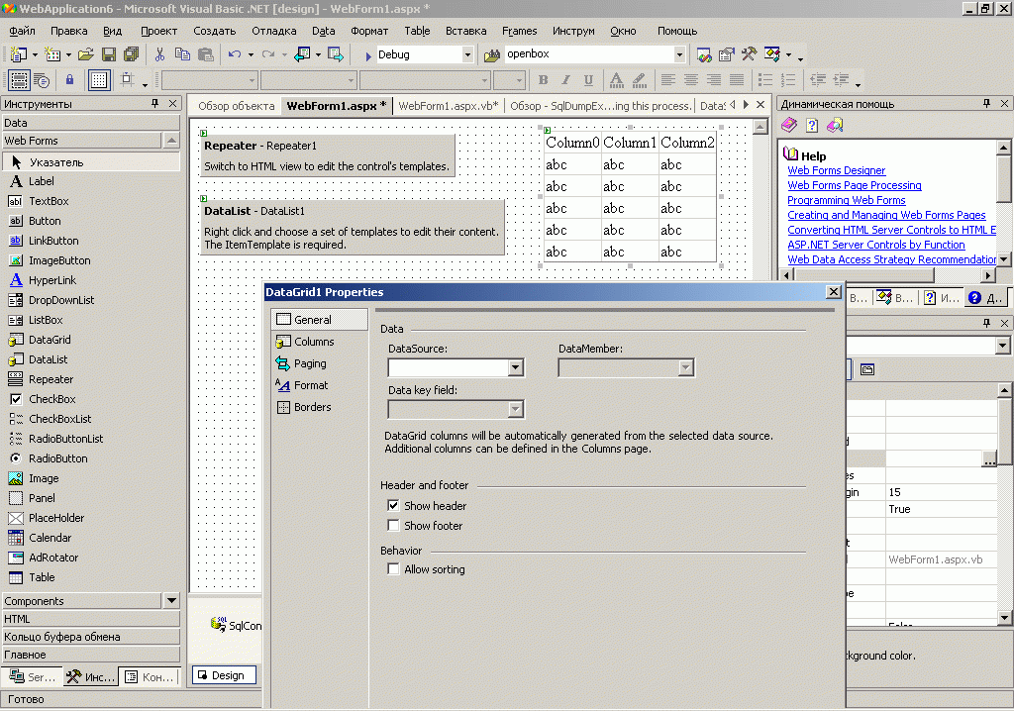The height and width of the screenshot is (711, 1014).
Task: Open the DataSource dropdown
Action: [x=515, y=368]
